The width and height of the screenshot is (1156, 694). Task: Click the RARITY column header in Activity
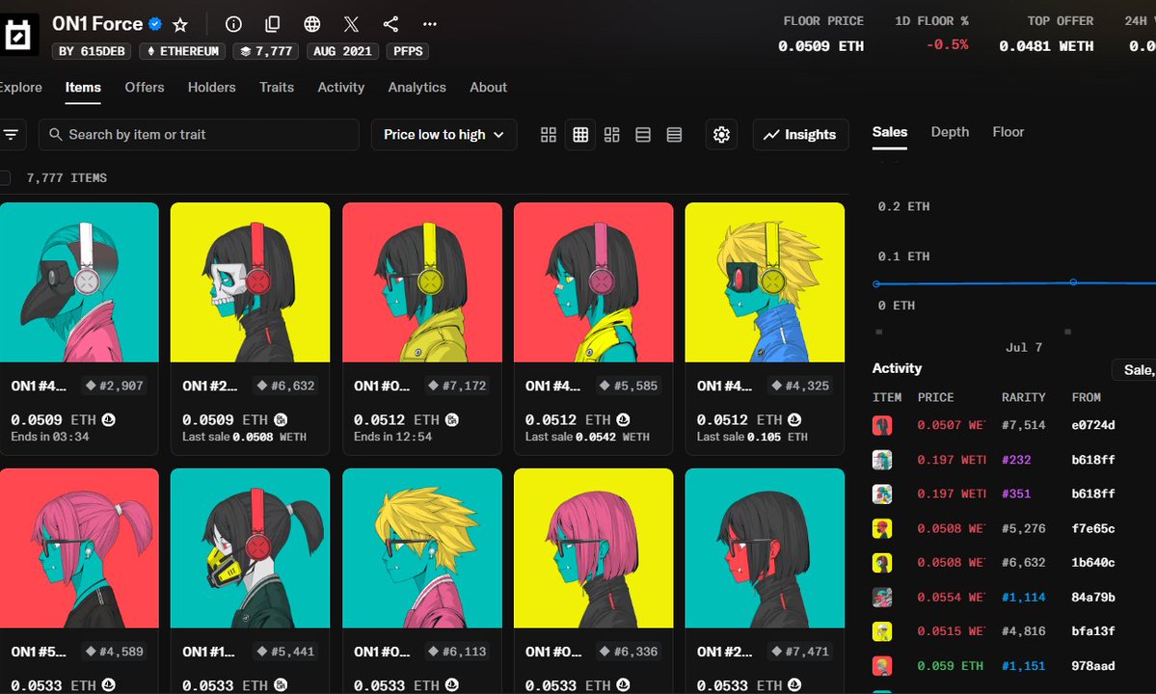(x=1023, y=397)
